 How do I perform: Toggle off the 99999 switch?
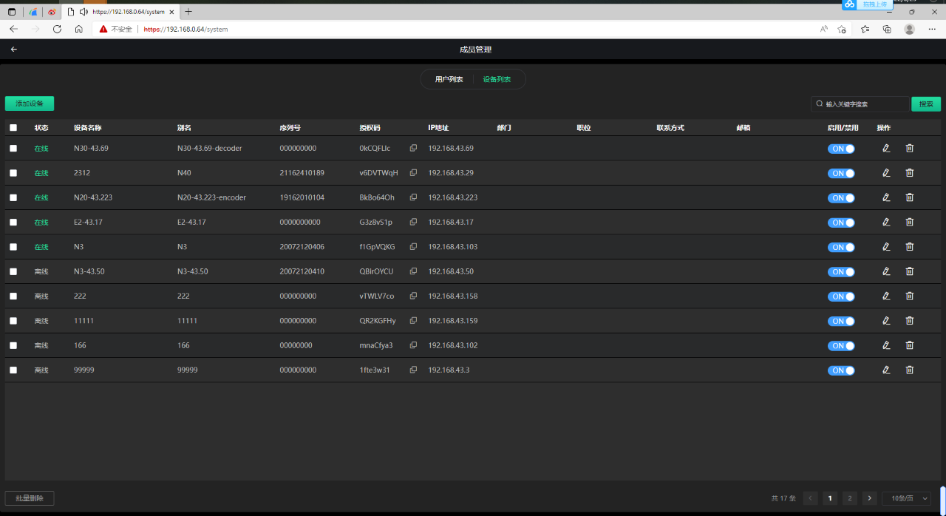841,370
